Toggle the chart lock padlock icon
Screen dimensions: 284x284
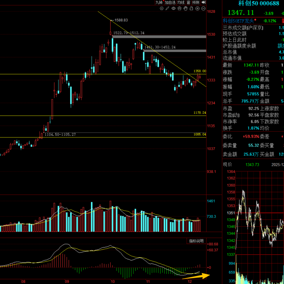point(191,8)
